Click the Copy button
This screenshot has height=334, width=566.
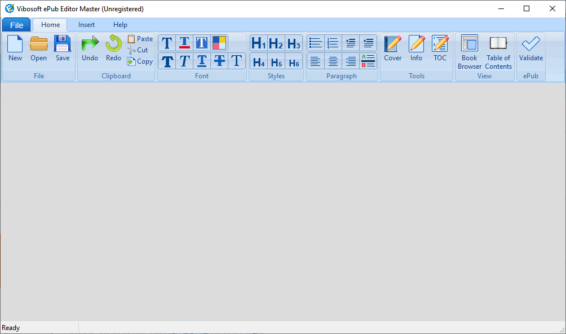140,61
